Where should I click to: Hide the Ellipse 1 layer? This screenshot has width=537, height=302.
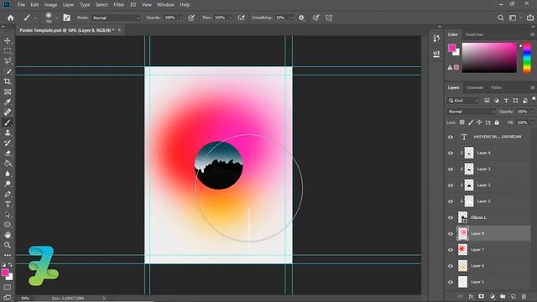pyautogui.click(x=451, y=217)
